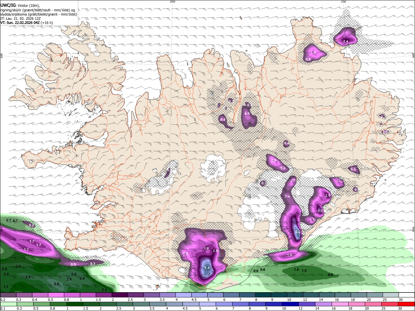Click the 15W longitude label
This screenshot has height=311, width=415.
(343, 2)
